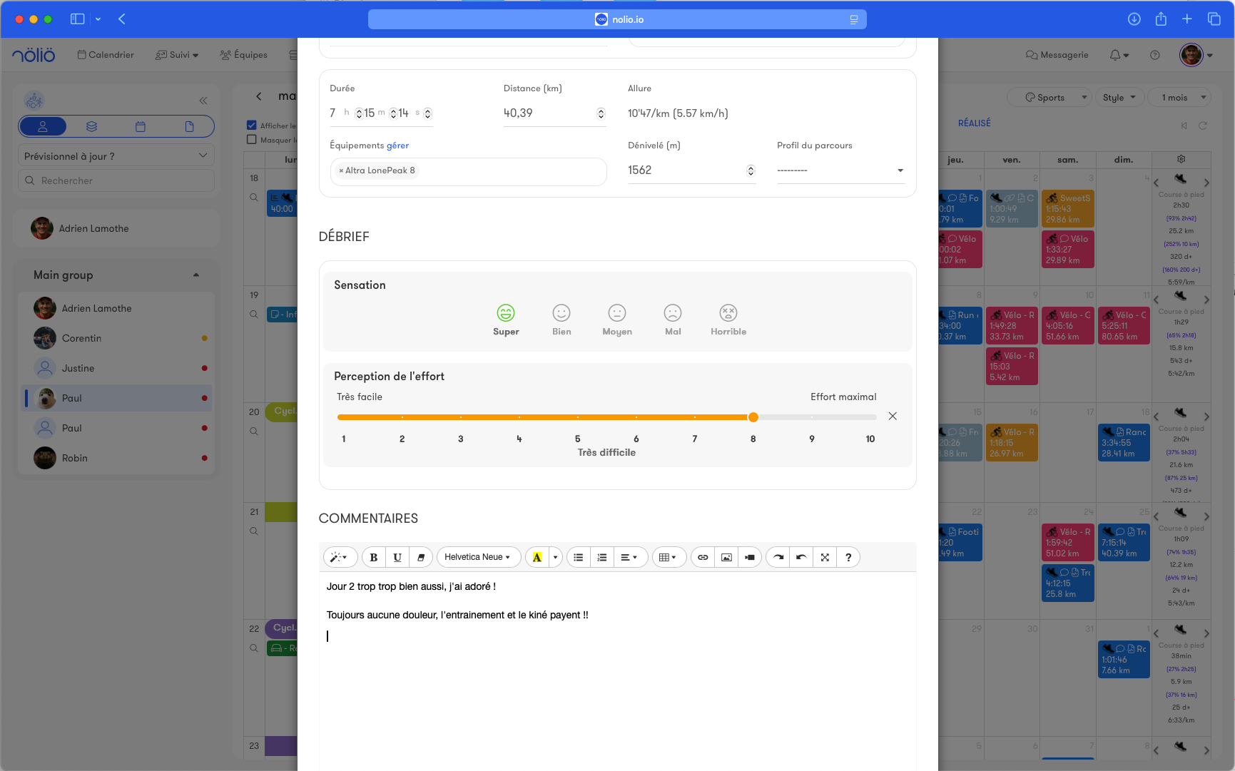Open the Helvetica Neue font dropdown

pos(477,558)
